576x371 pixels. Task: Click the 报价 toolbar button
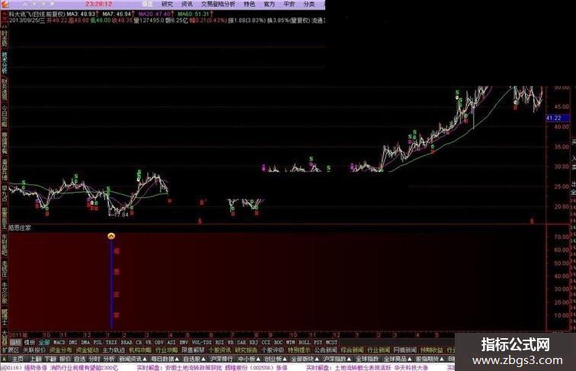(65, 358)
